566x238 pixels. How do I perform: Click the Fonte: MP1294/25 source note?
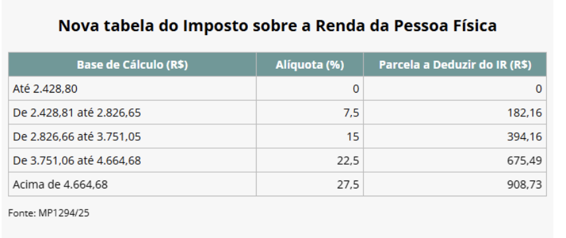(x=49, y=213)
